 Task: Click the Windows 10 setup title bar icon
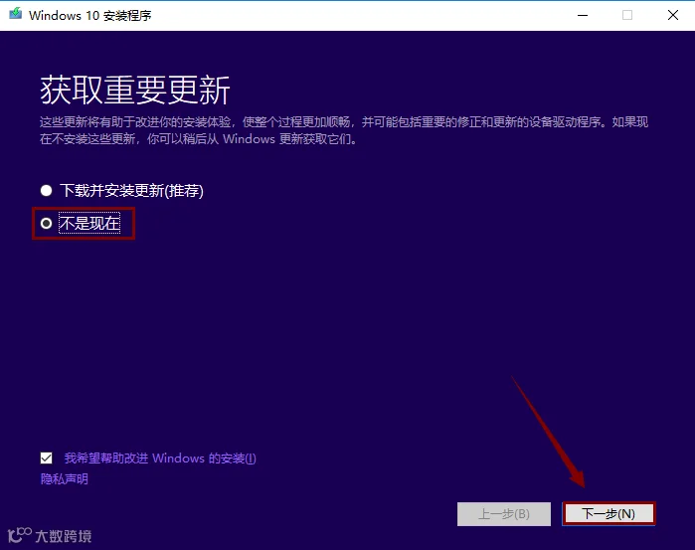[16, 13]
